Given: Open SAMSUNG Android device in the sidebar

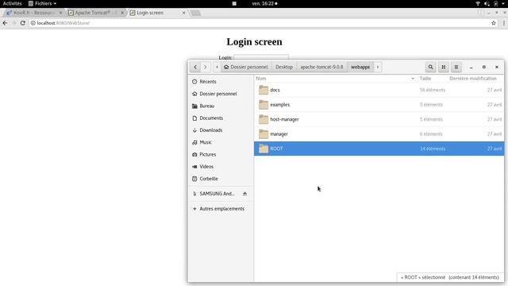Looking at the screenshot, I should coord(217,194).
